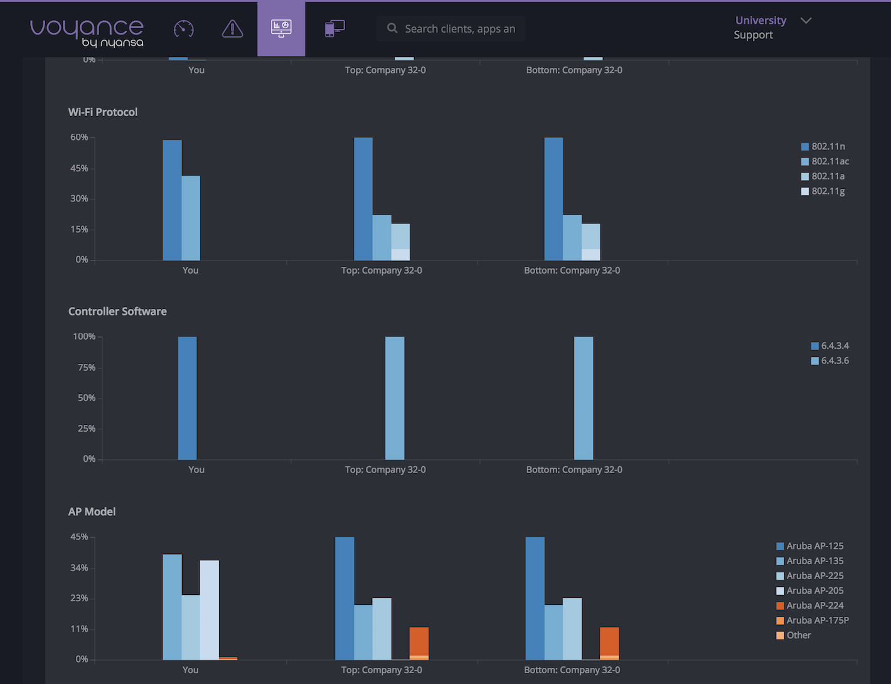Click the Voyance by Nyansa logo
This screenshot has height=684, width=891.
pos(87,33)
